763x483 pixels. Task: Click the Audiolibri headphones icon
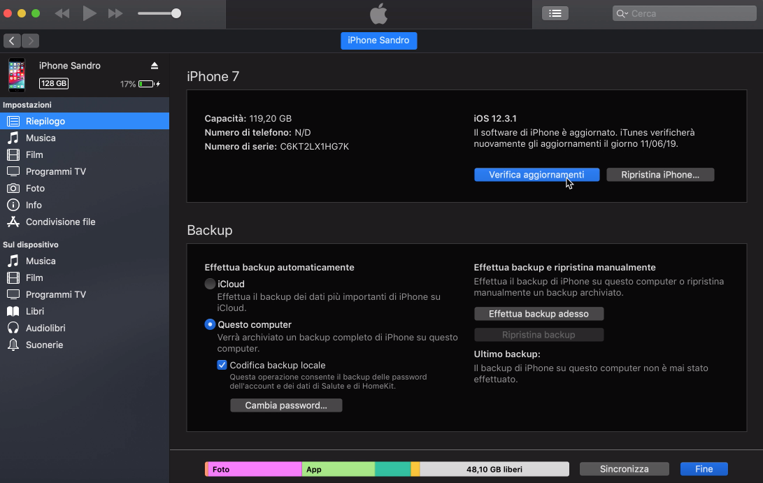pos(13,328)
